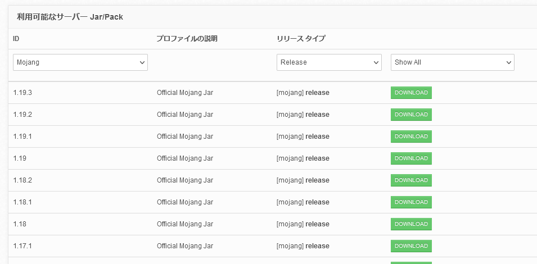Click [mojang] release in 1.18 row

click(303, 224)
